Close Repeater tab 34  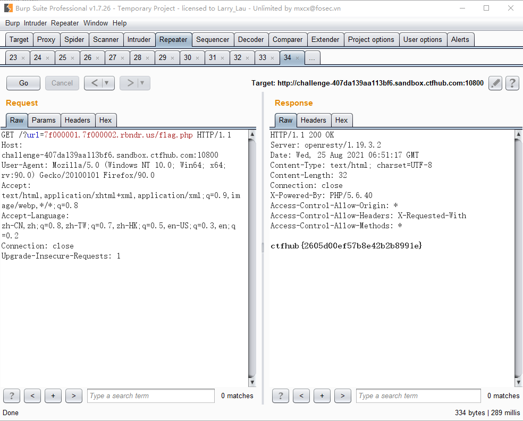(297, 58)
